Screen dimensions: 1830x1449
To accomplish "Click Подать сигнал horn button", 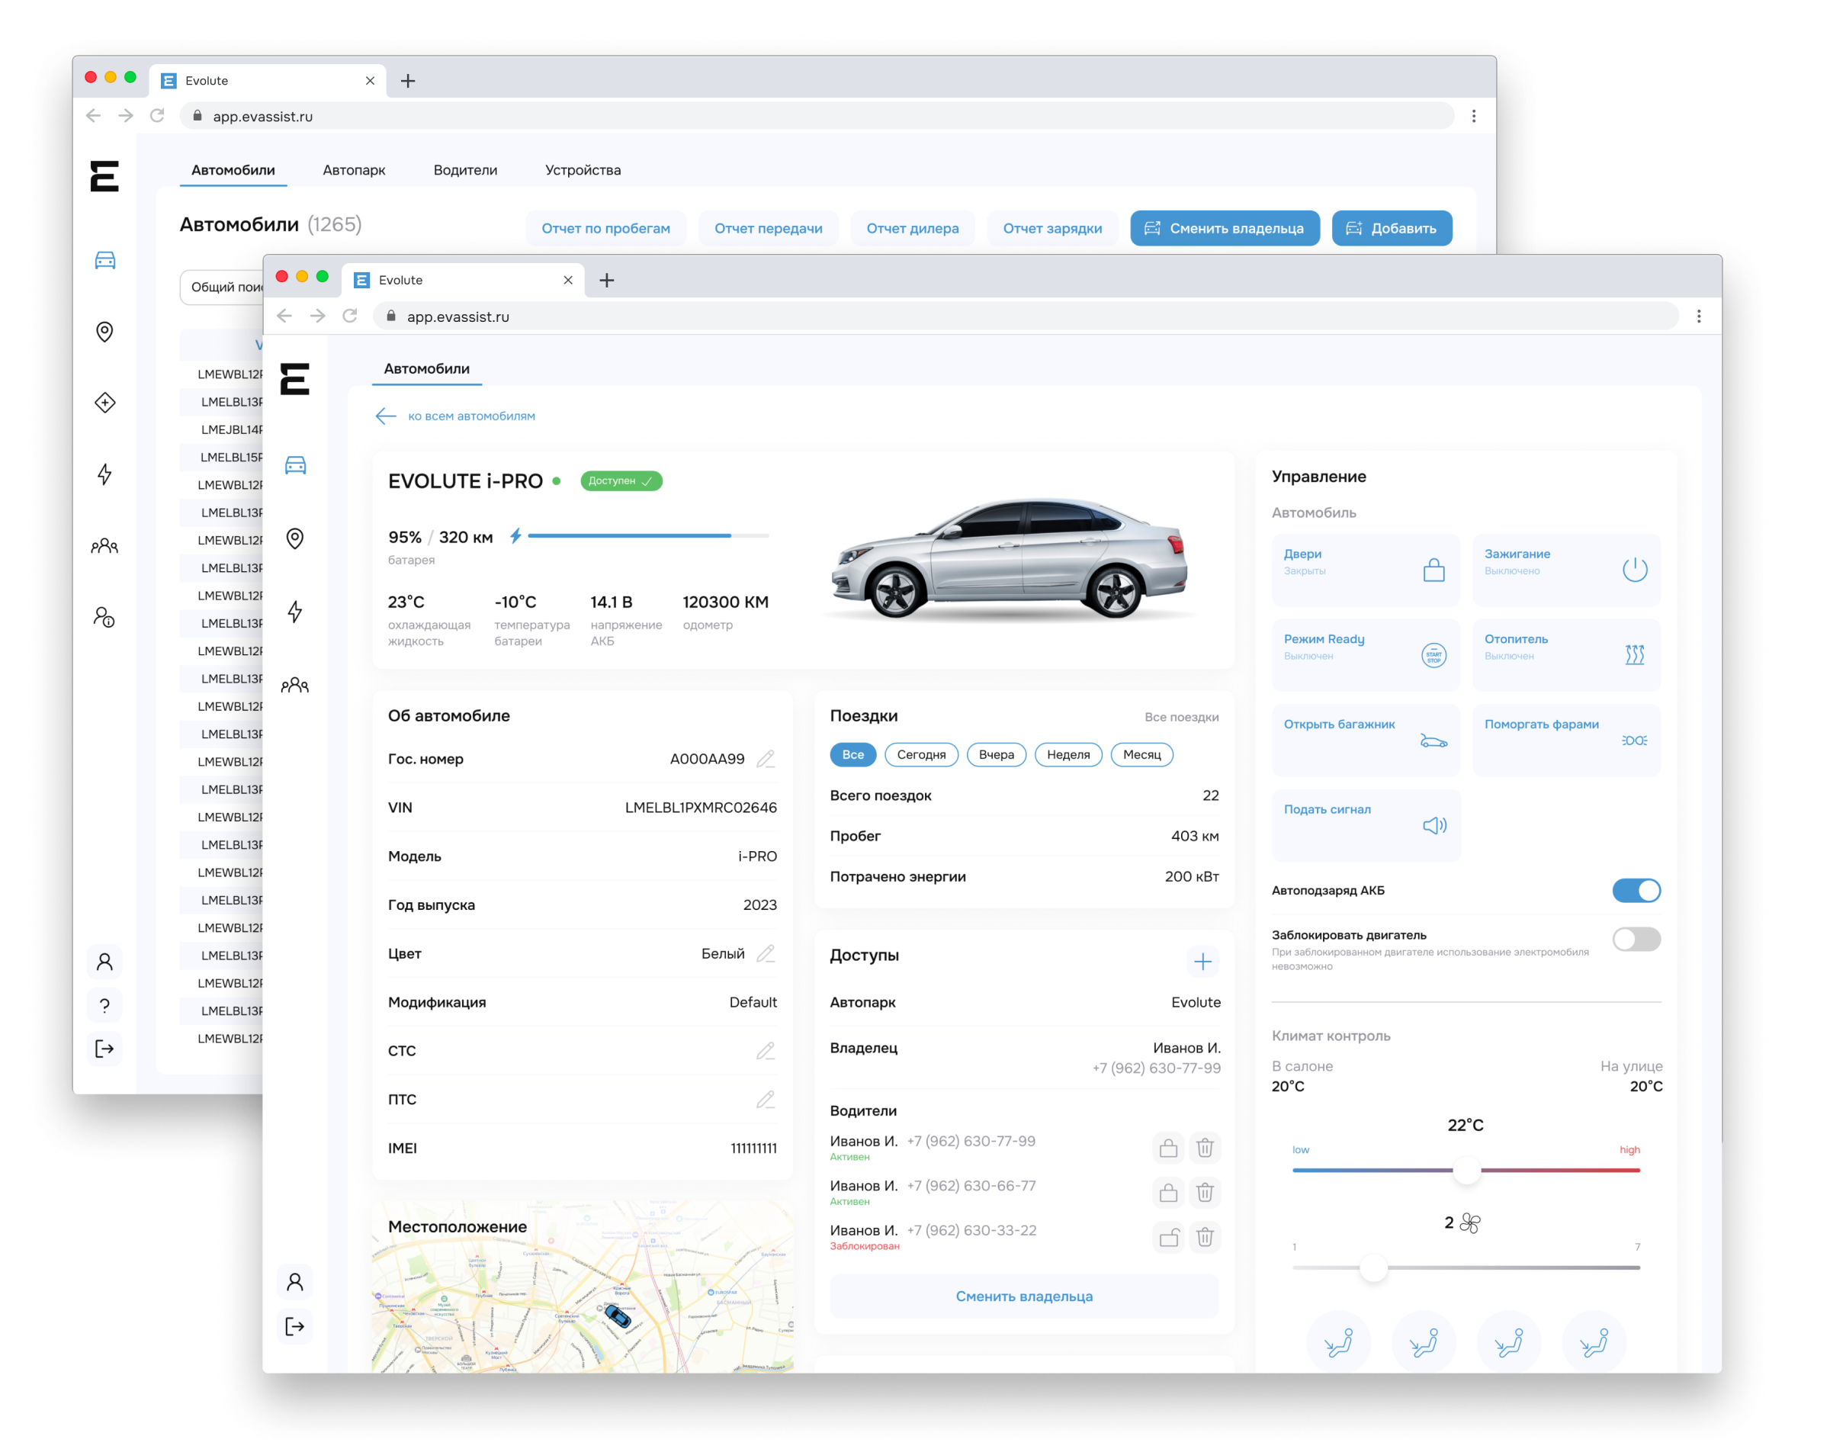I will pyautogui.click(x=1366, y=826).
